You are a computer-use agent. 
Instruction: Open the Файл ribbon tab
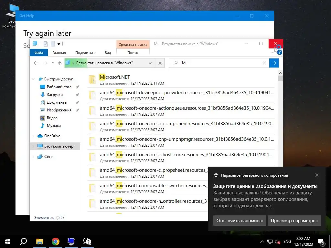click(39, 53)
